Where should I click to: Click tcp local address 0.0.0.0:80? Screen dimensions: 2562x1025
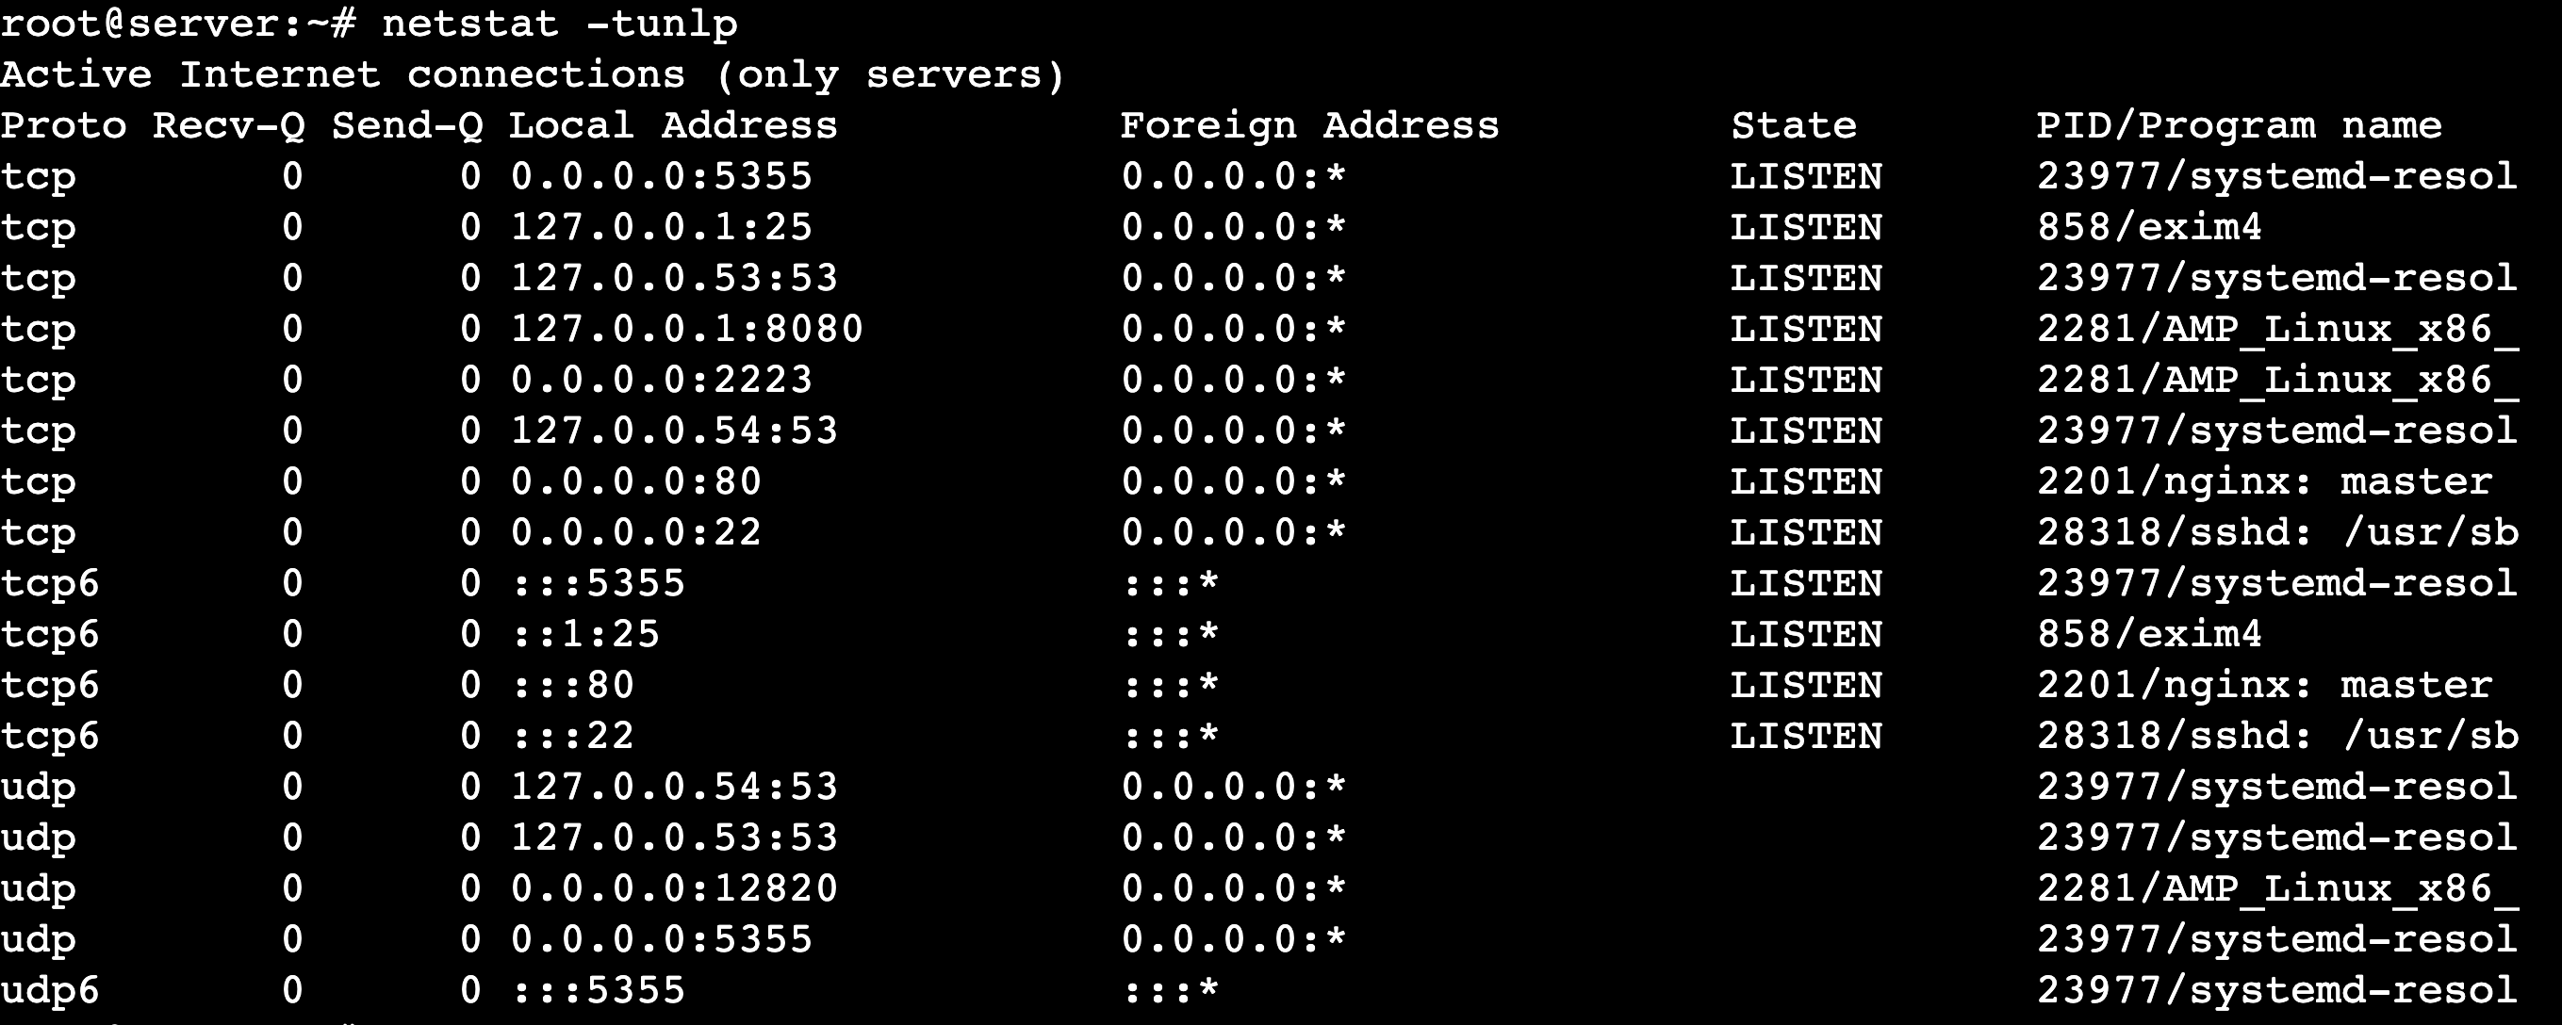point(635,482)
